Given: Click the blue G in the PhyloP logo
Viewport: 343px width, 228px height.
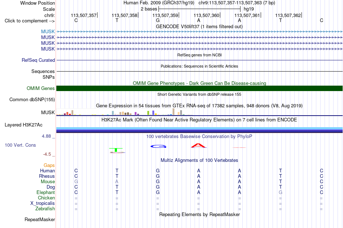Looking at the screenshot, I should click(x=158, y=146).
